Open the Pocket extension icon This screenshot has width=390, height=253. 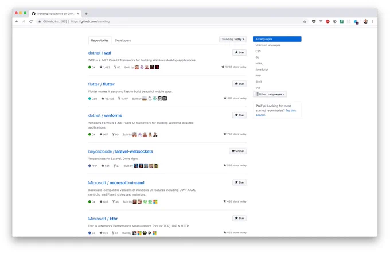(x=314, y=21)
